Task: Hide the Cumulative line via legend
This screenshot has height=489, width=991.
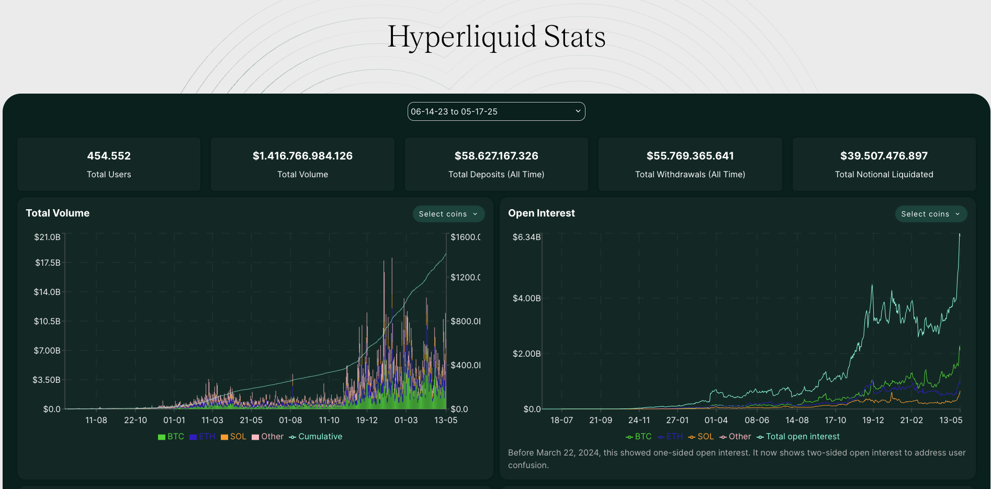Action: [316, 437]
